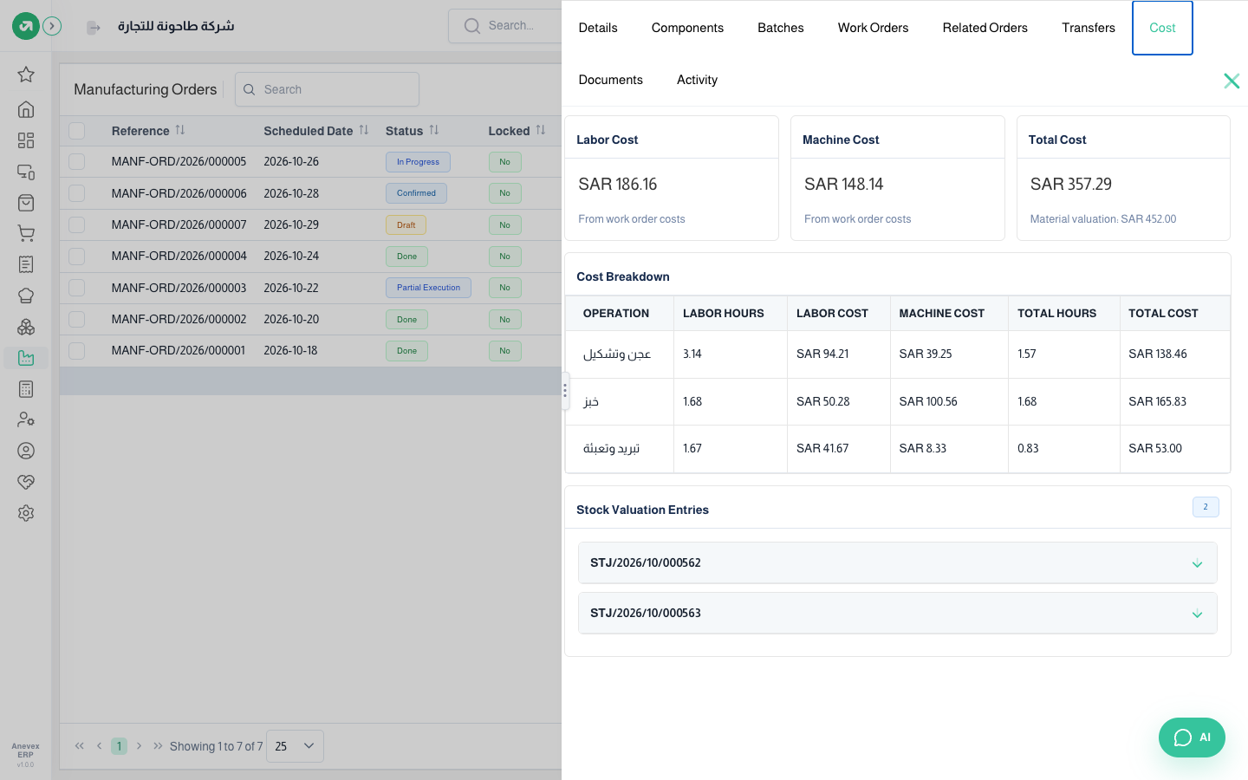Open the user management icon with gear
The image size is (1248, 780).
click(26, 419)
